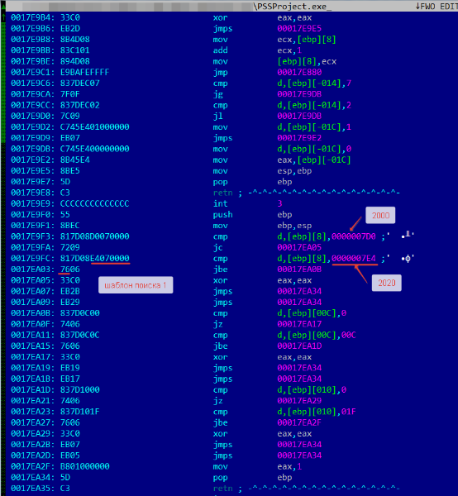Click the FWO direction indicator in header
Viewport: 458px width, 496px height.
pos(425,6)
